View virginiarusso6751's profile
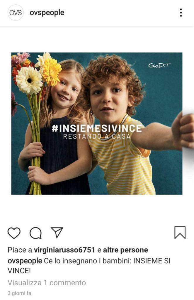 click(64, 250)
